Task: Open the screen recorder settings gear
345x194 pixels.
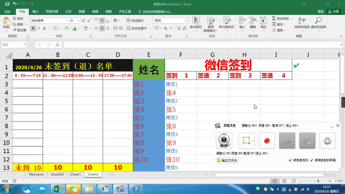Action: (327, 141)
